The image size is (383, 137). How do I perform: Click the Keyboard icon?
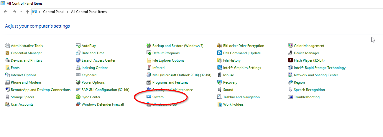[x=78, y=75]
